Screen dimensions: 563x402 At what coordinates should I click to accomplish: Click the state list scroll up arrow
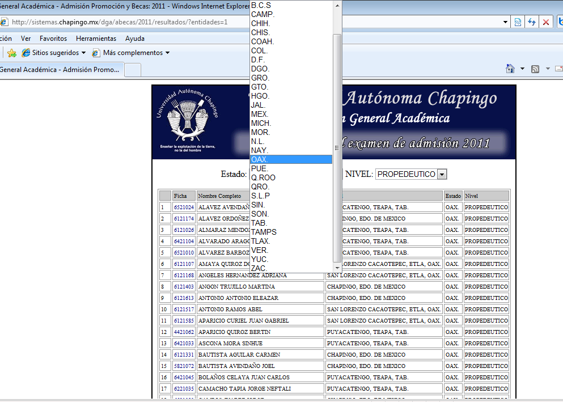click(337, 5)
